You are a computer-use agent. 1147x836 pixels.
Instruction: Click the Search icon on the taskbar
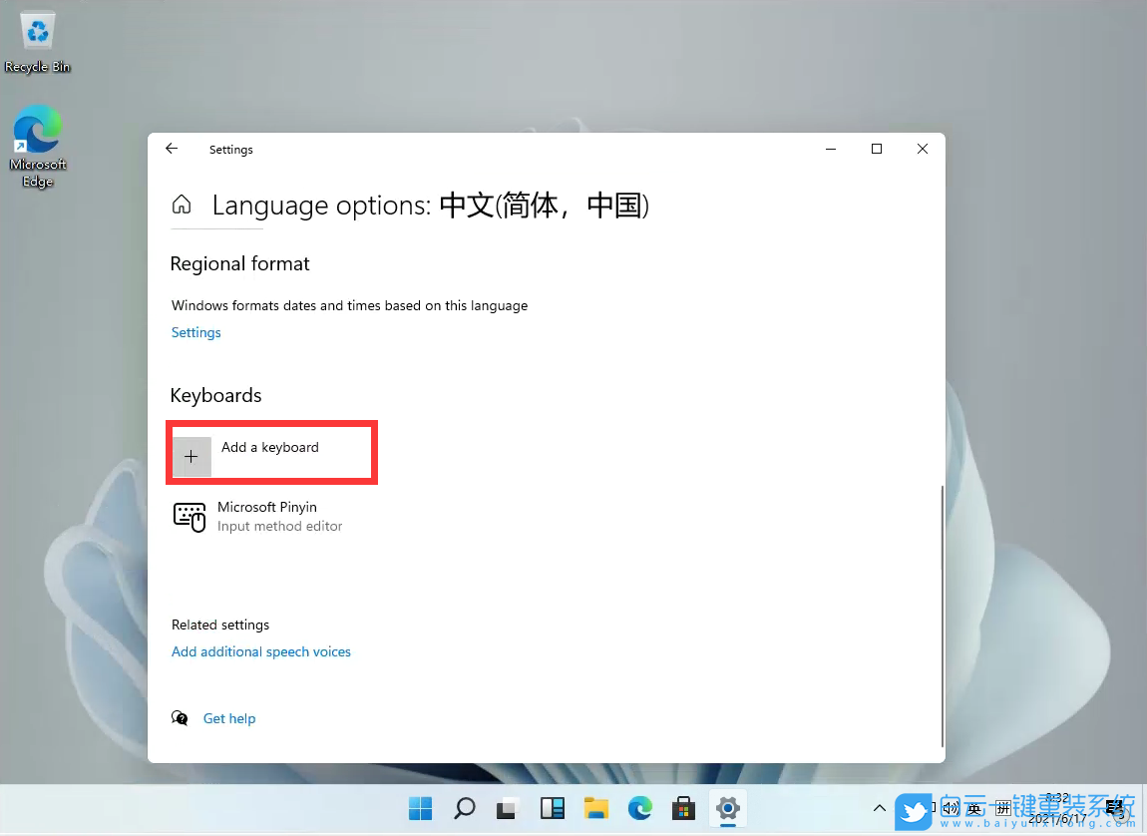[x=464, y=809]
